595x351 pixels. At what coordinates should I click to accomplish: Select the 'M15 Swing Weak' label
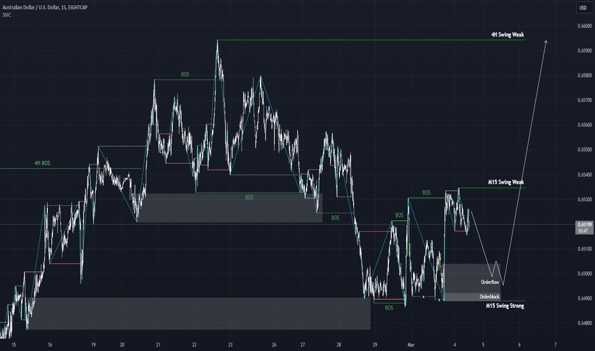coord(506,182)
